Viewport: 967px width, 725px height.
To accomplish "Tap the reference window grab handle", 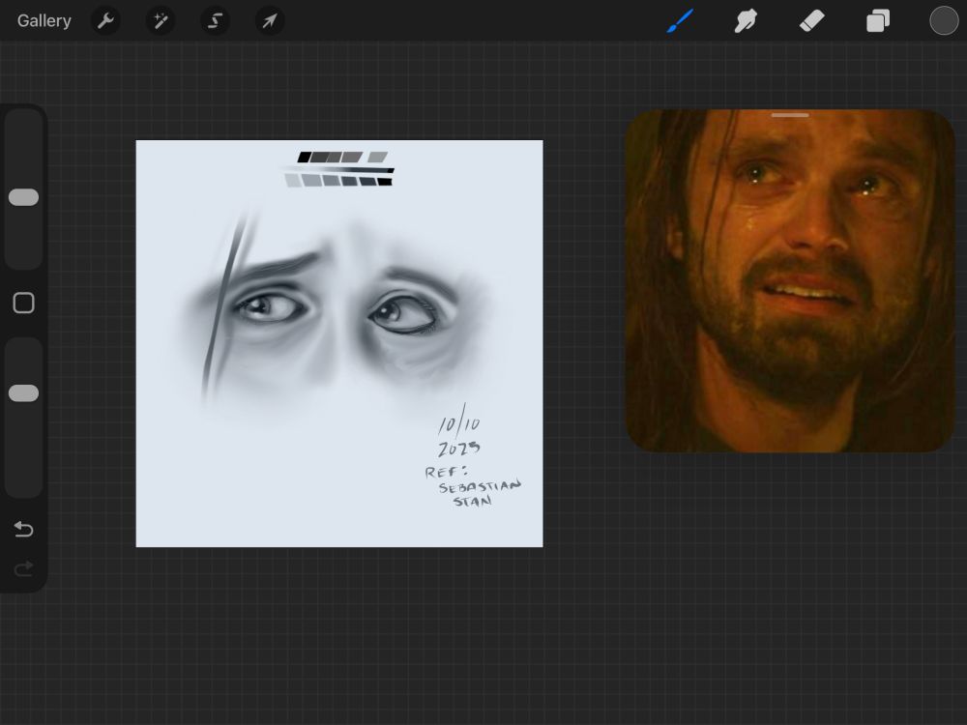I will tap(790, 115).
